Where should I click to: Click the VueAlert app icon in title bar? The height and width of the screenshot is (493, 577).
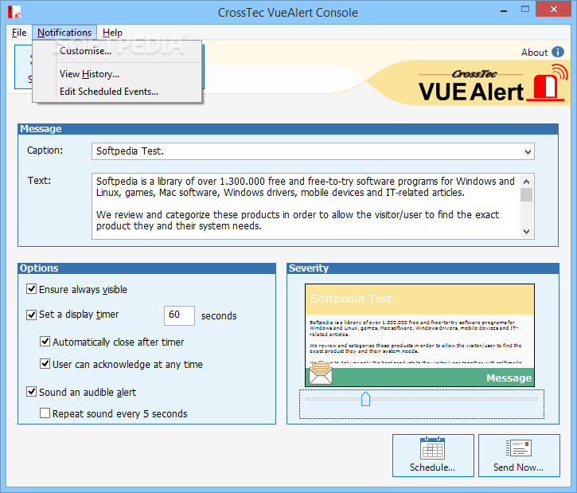14,12
